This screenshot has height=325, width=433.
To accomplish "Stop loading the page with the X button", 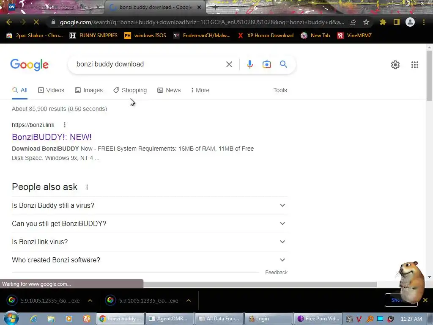I will click(x=36, y=22).
